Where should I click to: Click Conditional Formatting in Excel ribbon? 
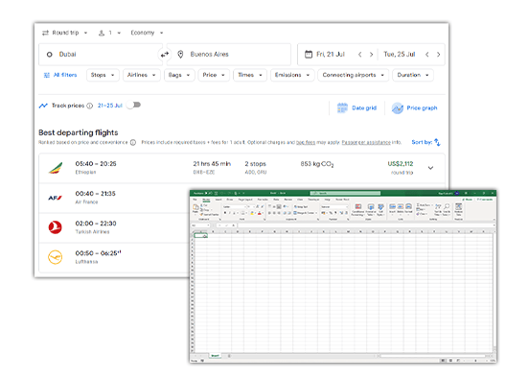click(x=357, y=209)
